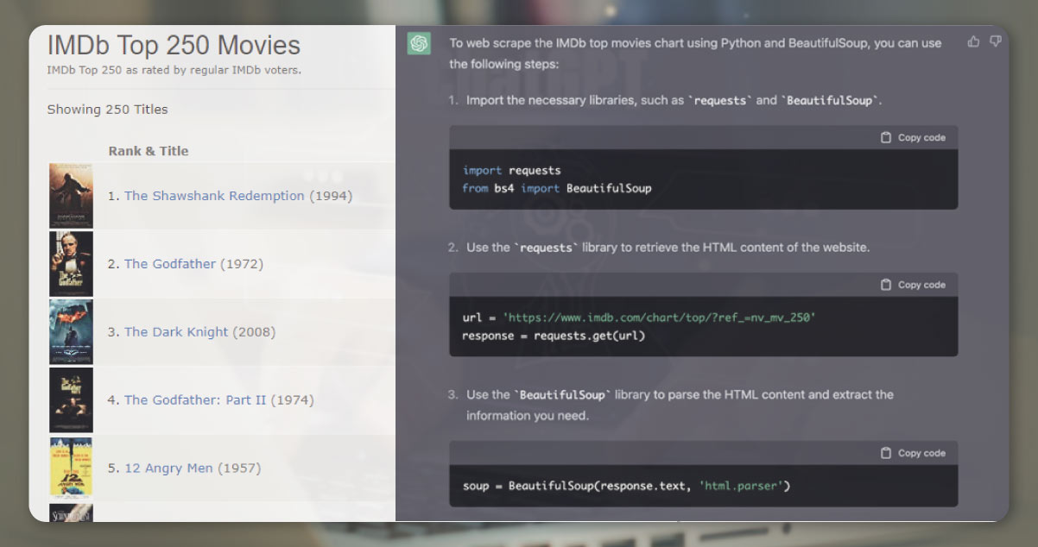Click the soup = BeautifulSoup code line
This screenshot has width=1038, height=547.
(x=627, y=486)
